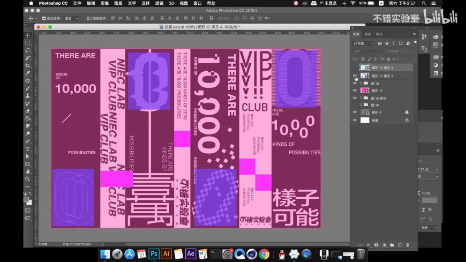The height and width of the screenshot is (262, 466).
Task: Select the Rectangle shape tool
Action: 28,164
